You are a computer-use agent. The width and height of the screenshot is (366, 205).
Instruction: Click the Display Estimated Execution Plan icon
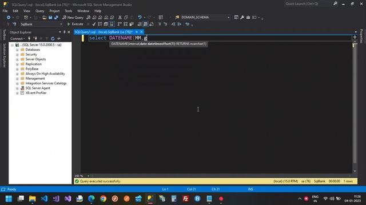(x=100, y=24)
